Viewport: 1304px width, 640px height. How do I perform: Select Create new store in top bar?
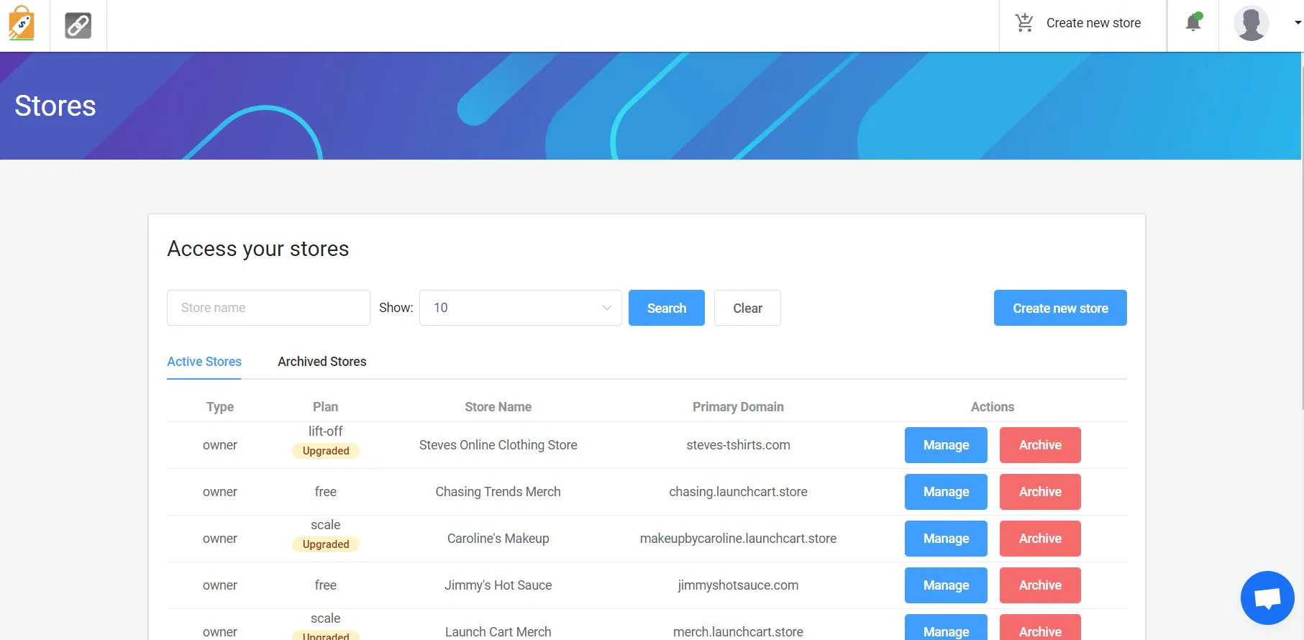tap(1082, 23)
